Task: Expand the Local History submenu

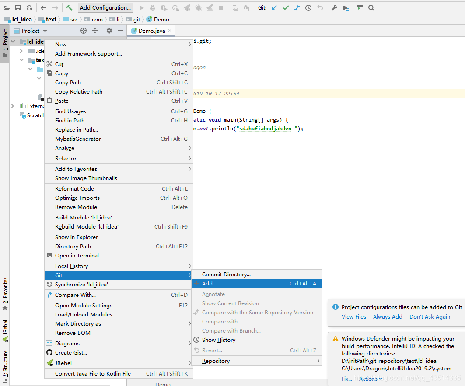Action: [119, 266]
